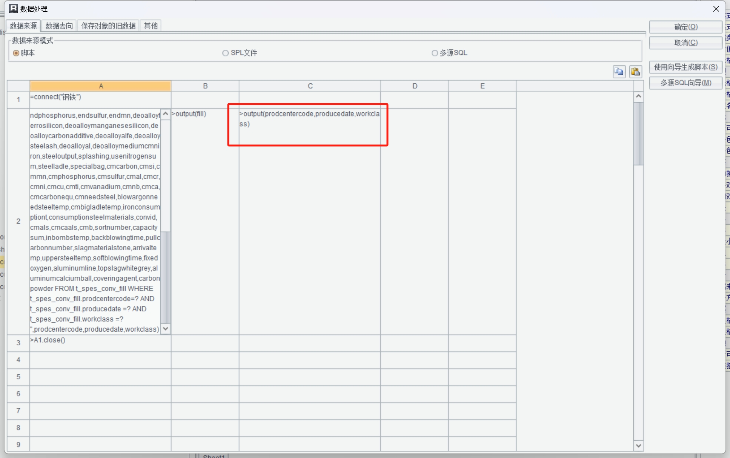This screenshot has height=458, width=730.
Task: Select the 脚本 radio option
Action: click(16, 53)
